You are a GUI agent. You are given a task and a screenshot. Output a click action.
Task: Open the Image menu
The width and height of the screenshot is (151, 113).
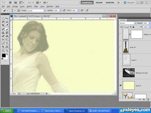(15, 7)
